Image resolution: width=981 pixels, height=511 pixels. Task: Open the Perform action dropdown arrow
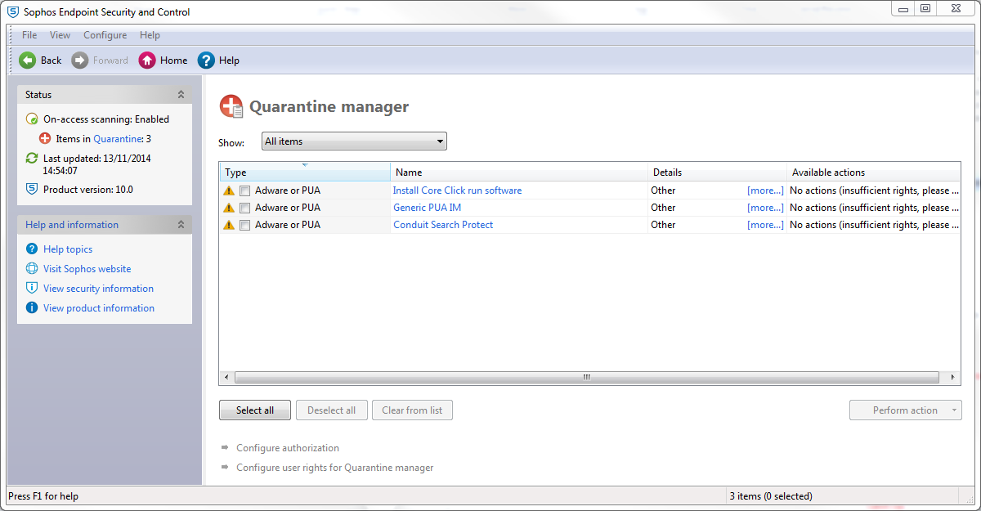(954, 410)
